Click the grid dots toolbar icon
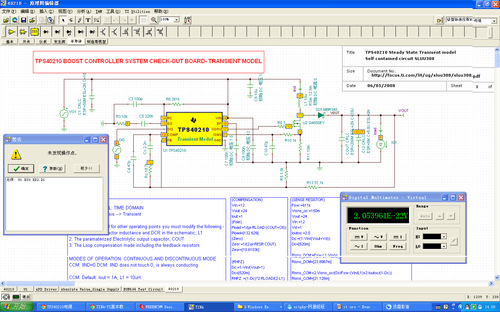The height and width of the screenshot is (312, 500). (x=143, y=20)
